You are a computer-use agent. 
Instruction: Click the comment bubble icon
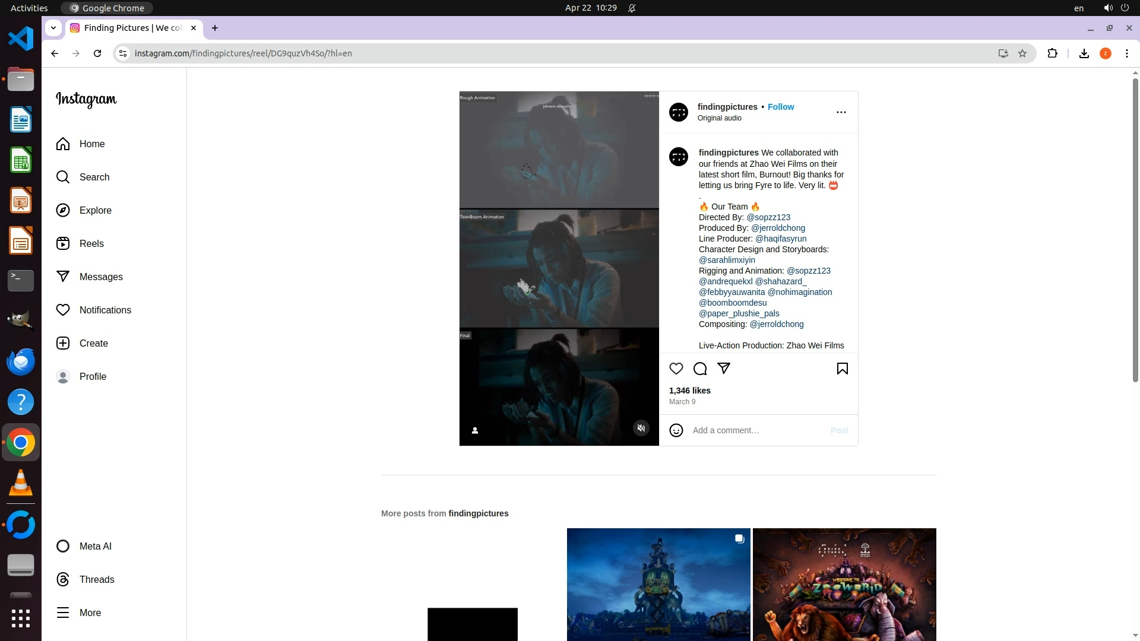coord(700,369)
